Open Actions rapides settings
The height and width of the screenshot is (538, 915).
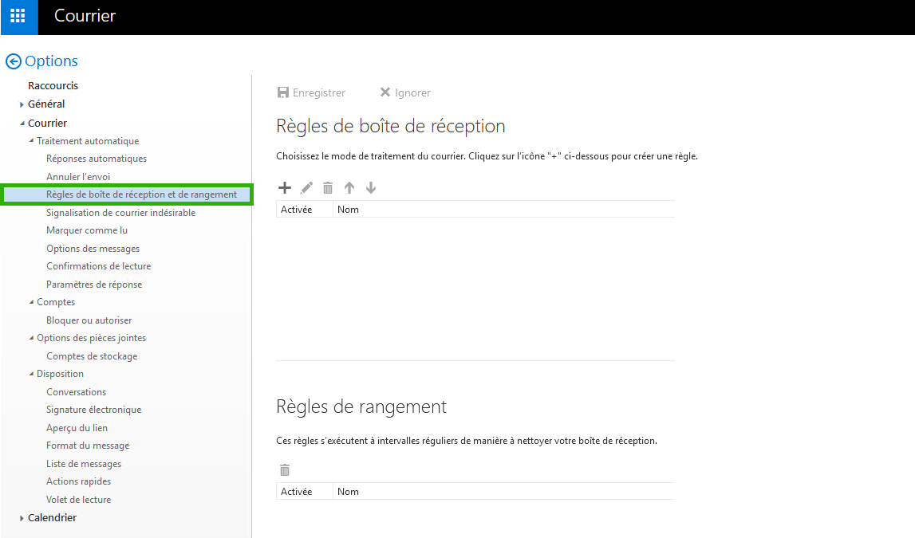pyautogui.click(x=78, y=481)
